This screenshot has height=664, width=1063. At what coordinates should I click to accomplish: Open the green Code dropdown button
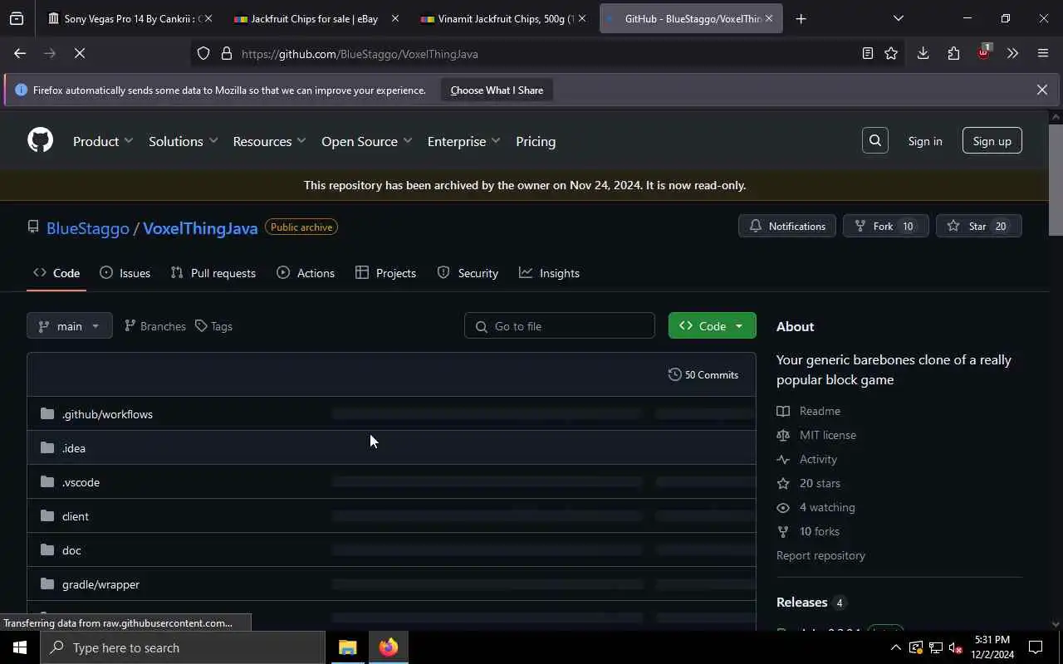(712, 326)
